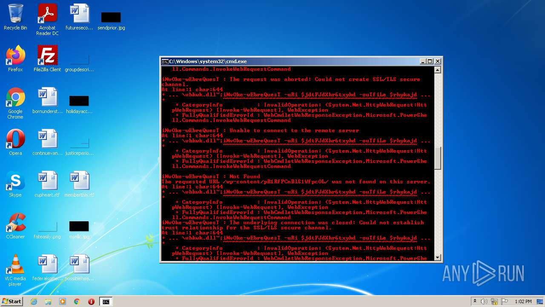Open Internet Explorer from taskbar
545x307 pixels.
[x=34, y=301]
